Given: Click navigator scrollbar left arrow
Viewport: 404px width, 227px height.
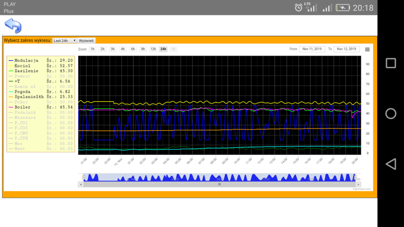Looking at the screenshot, I should tap(81, 184).
